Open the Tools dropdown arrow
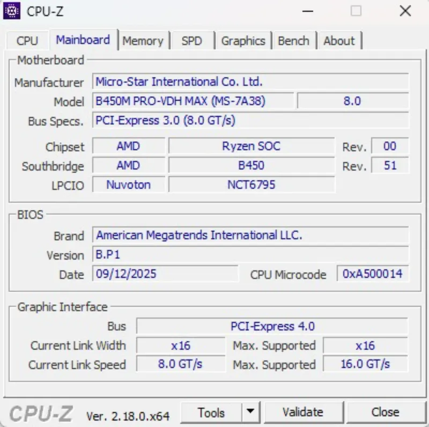The width and height of the screenshot is (429, 427). tap(250, 412)
